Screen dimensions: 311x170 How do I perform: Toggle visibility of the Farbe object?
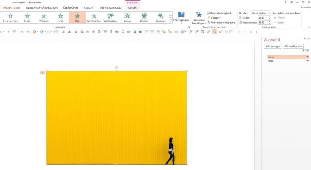(x=307, y=57)
